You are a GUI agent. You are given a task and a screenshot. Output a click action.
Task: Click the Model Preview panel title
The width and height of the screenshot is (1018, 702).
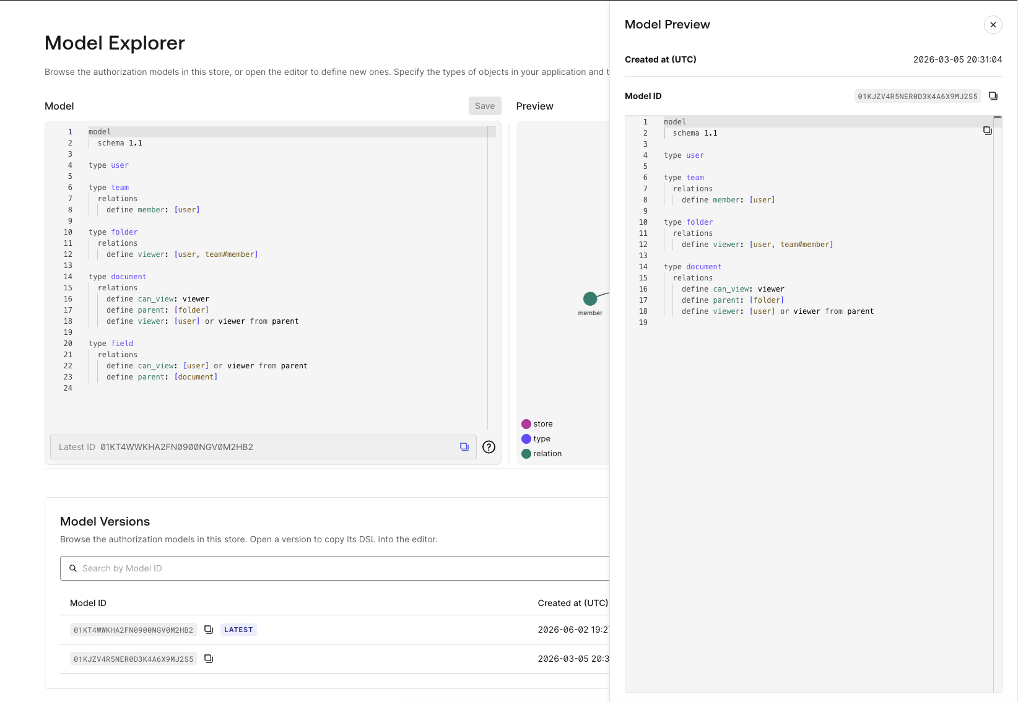(x=667, y=24)
